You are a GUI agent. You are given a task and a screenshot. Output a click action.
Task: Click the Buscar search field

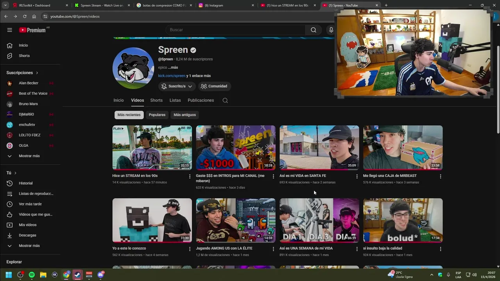(236, 30)
